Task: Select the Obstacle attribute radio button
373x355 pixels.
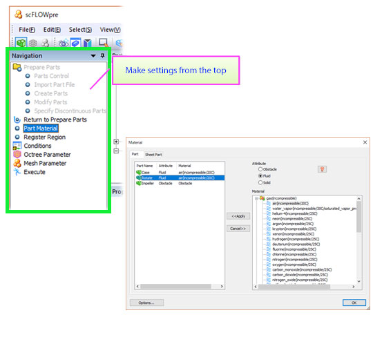Action: click(x=260, y=169)
